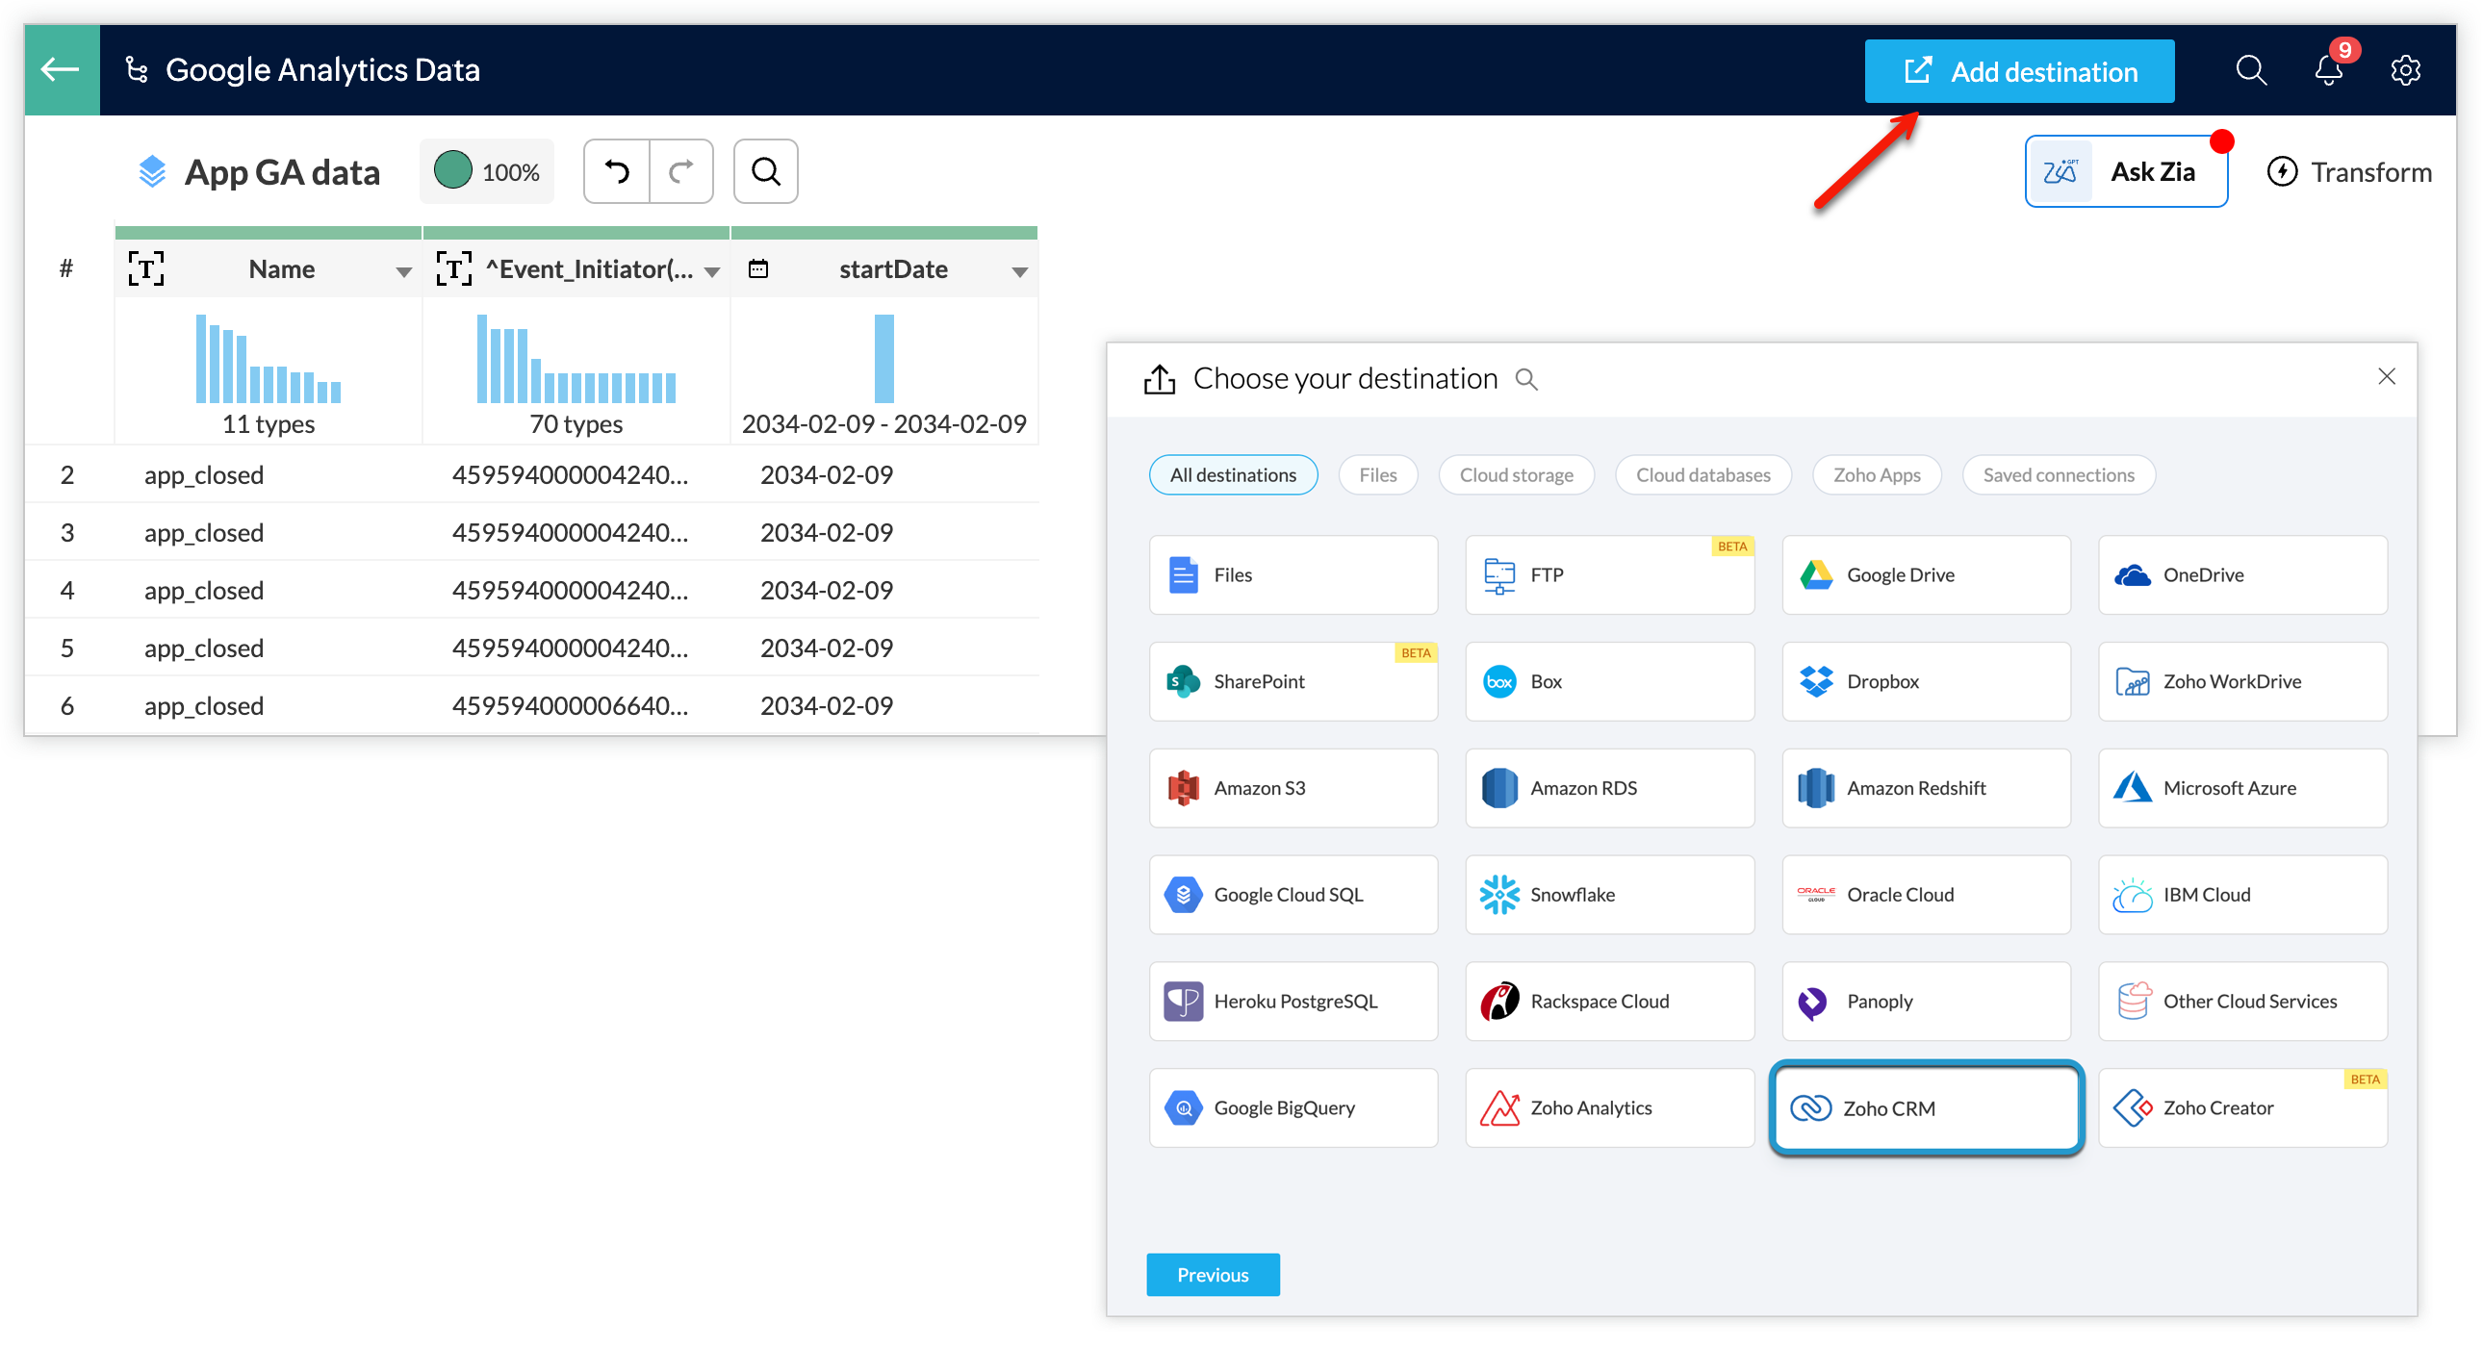Click the back arrow in the header
The image size is (2483, 1347).
click(61, 69)
